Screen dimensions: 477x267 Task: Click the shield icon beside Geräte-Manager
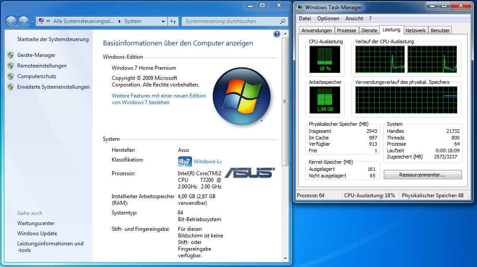point(11,55)
